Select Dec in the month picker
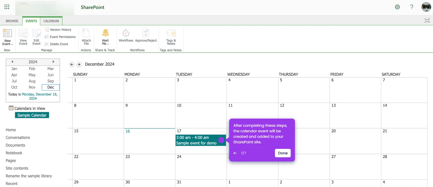 pyautogui.click(x=51, y=87)
